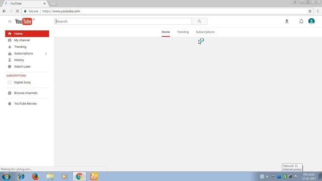Open YouTube Movies
The width and height of the screenshot is (322, 181).
point(27,104)
